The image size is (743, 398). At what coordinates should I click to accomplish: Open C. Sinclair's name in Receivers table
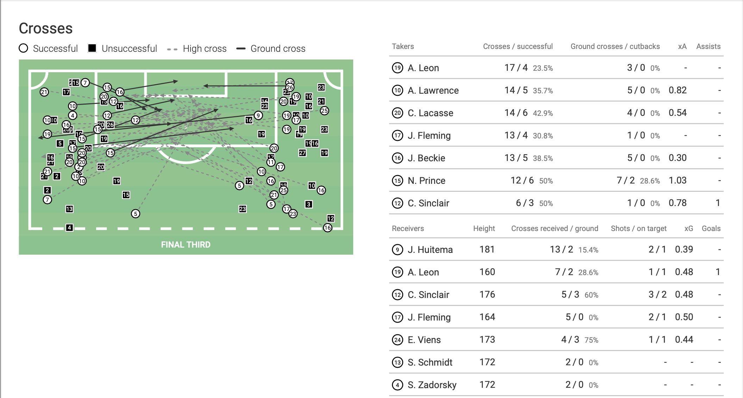click(428, 295)
